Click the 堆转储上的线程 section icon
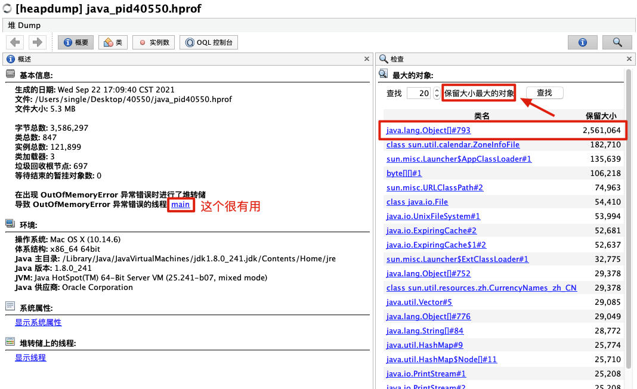The image size is (637, 389). tap(11, 341)
